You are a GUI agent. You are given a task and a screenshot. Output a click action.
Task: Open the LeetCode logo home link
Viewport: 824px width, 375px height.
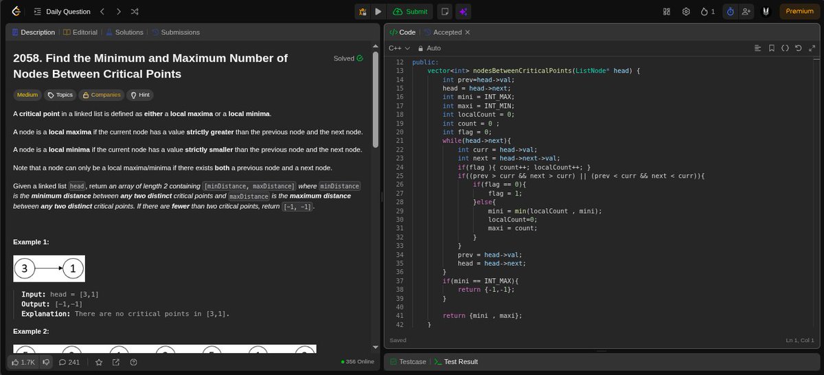[16, 12]
